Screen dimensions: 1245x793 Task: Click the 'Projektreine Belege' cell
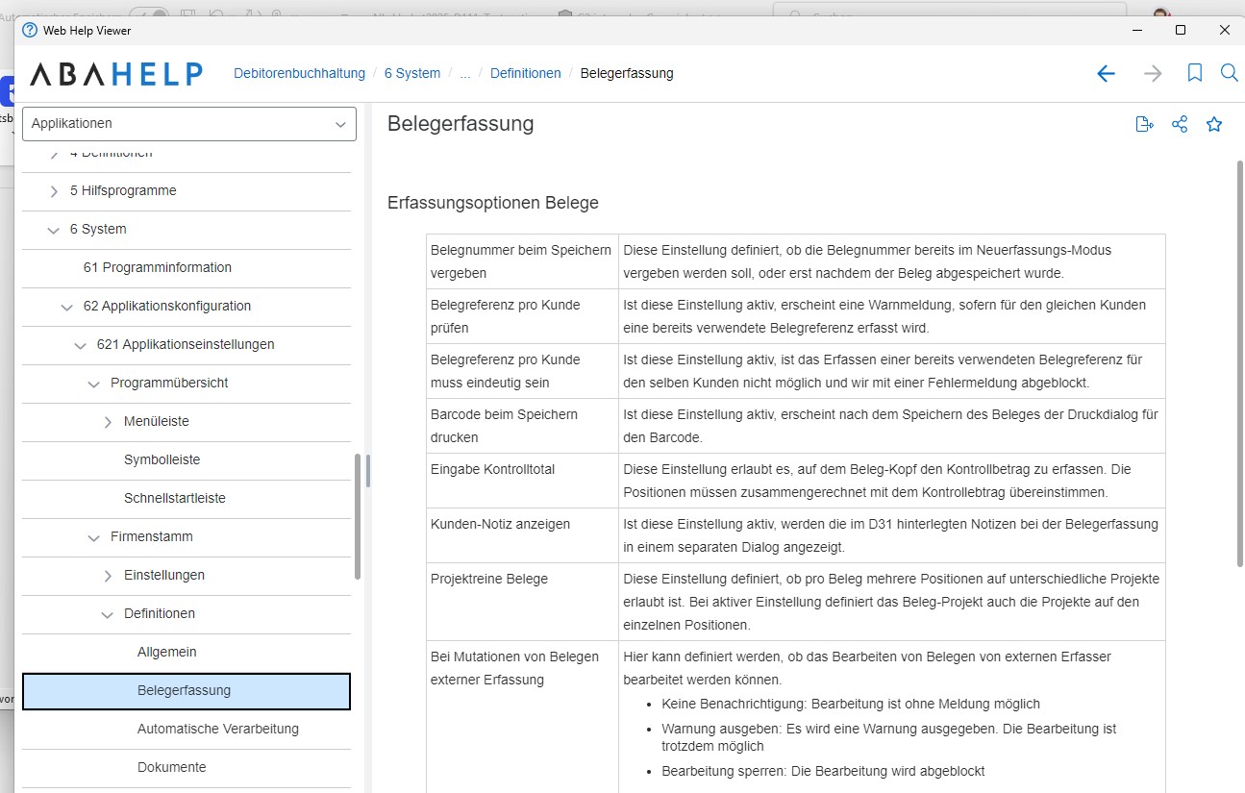tap(522, 602)
